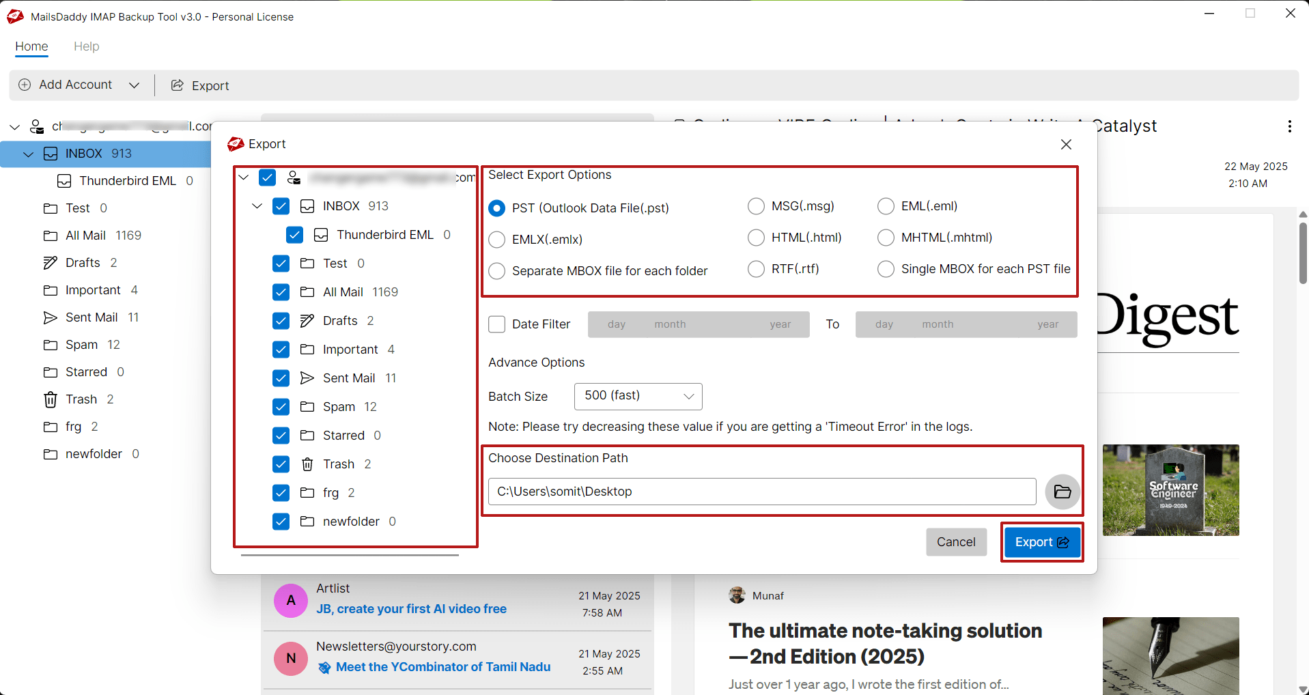This screenshot has width=1309, height=695.
Task: Open the three-dot more options menu
Action: [x=1289, y=126]
